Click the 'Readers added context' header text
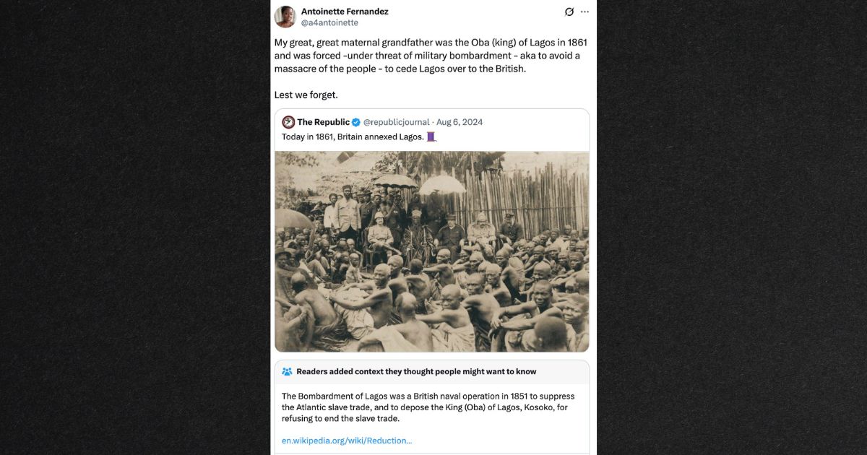This screenshot has width=867, height=455. click(416, 371)
